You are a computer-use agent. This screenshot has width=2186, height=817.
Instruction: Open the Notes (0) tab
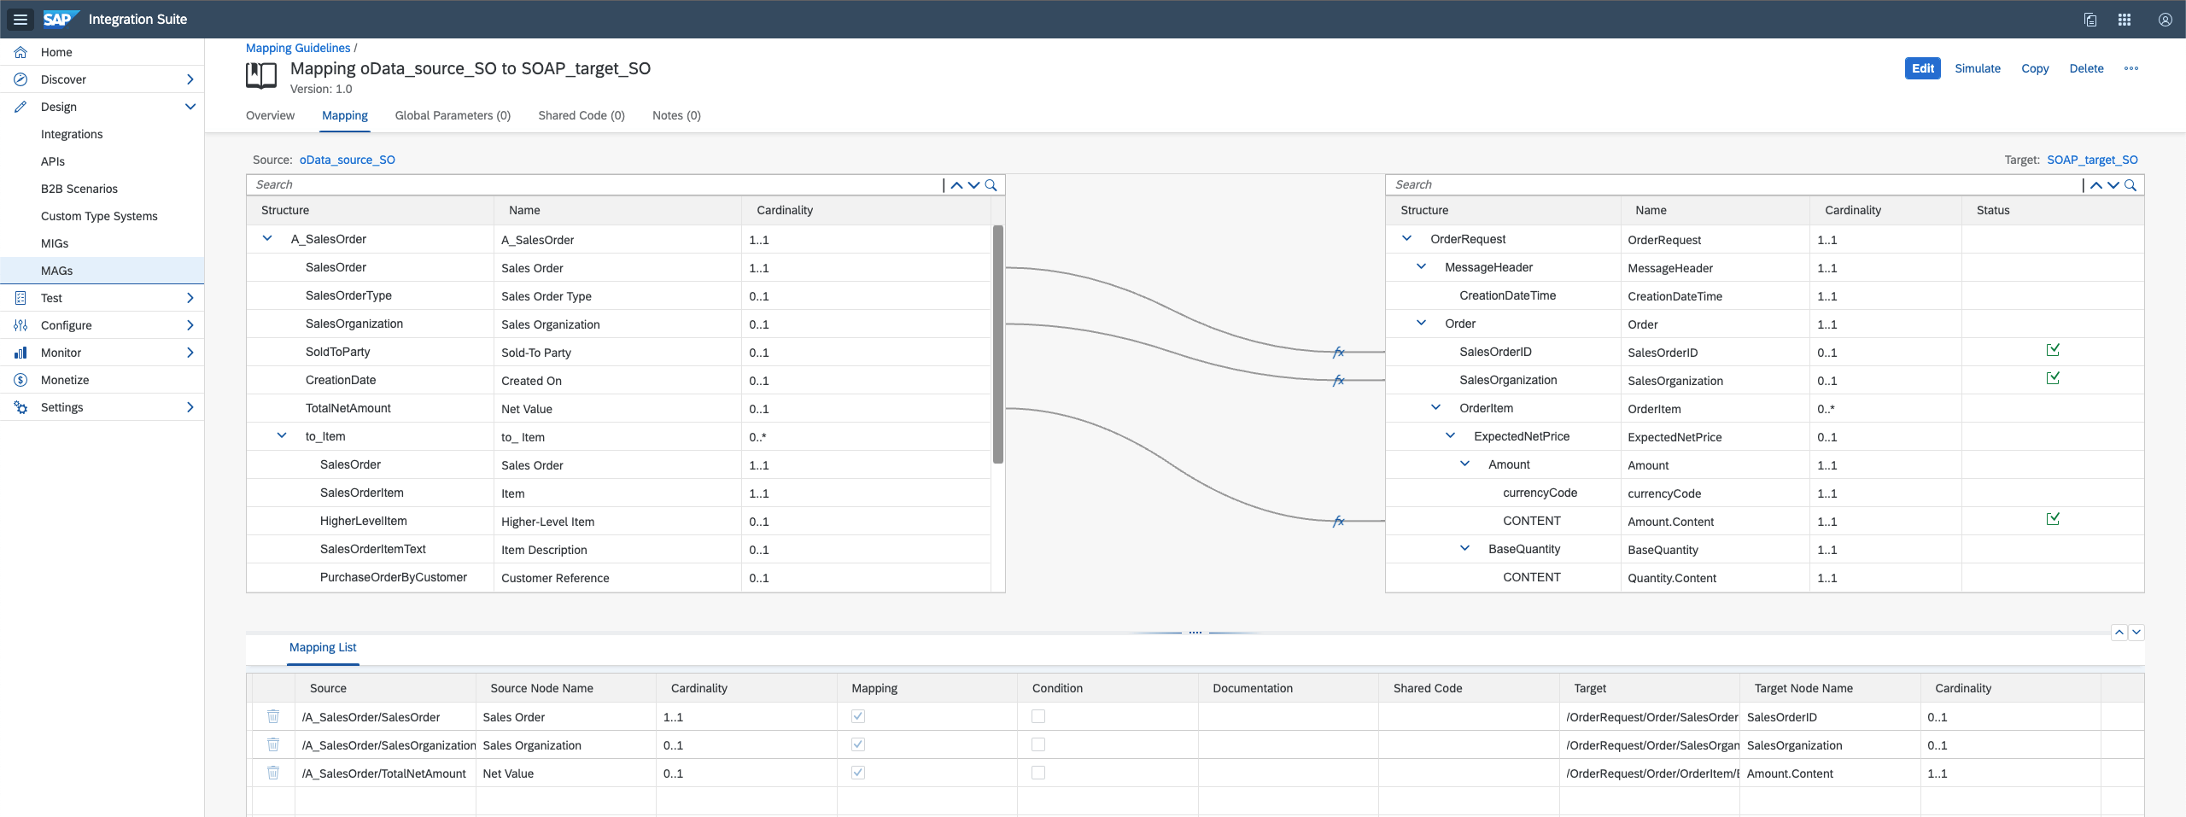pyautogui.click(x=676, y=115)
